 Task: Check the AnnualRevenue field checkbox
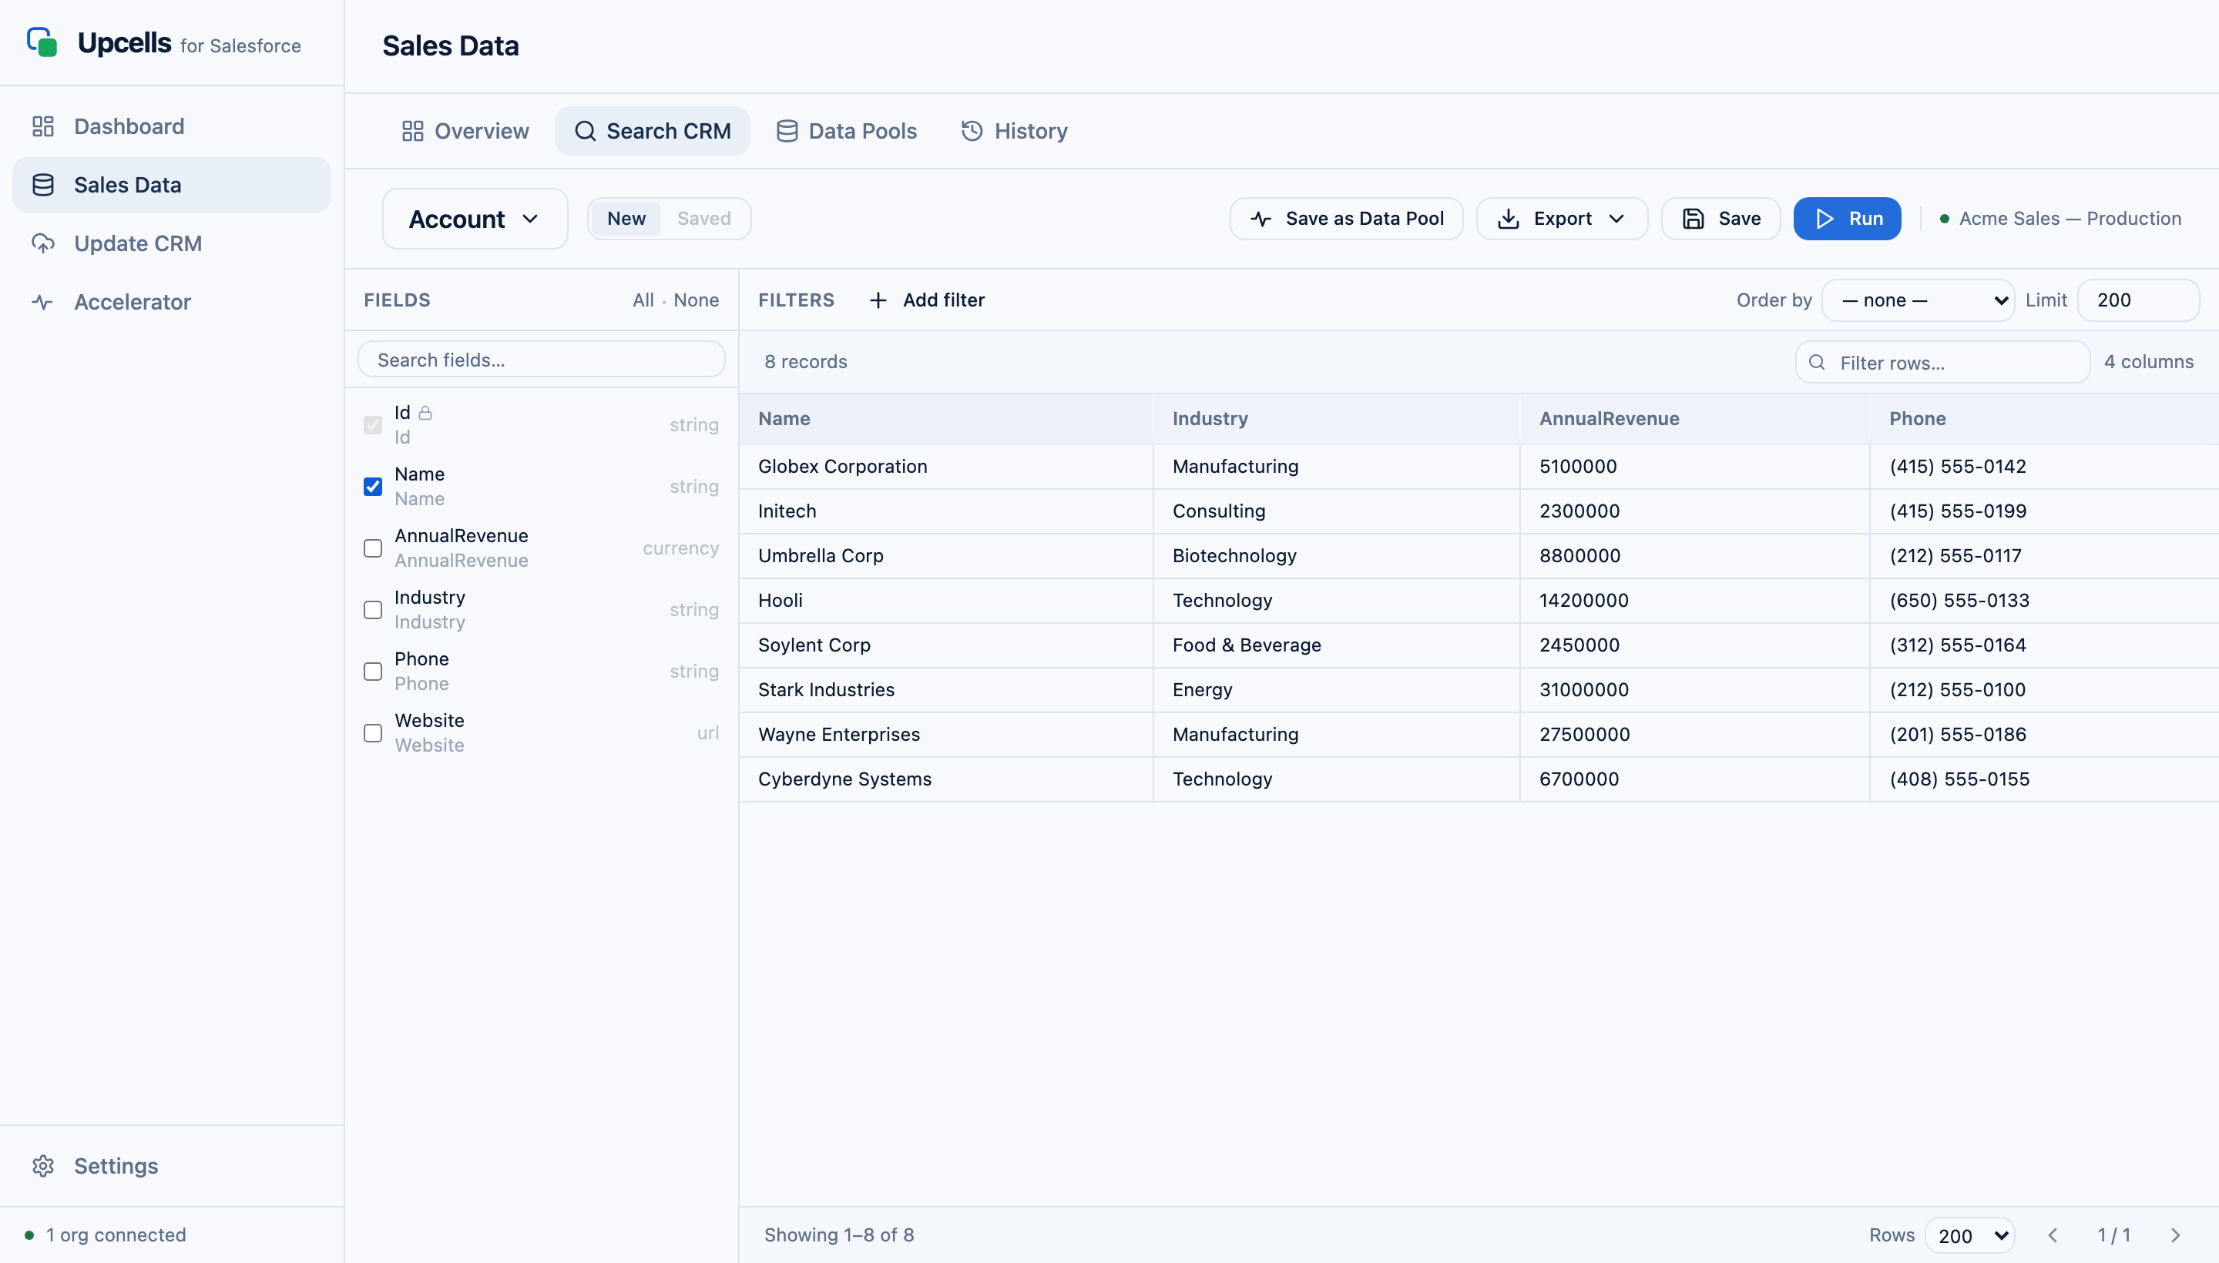373,548
